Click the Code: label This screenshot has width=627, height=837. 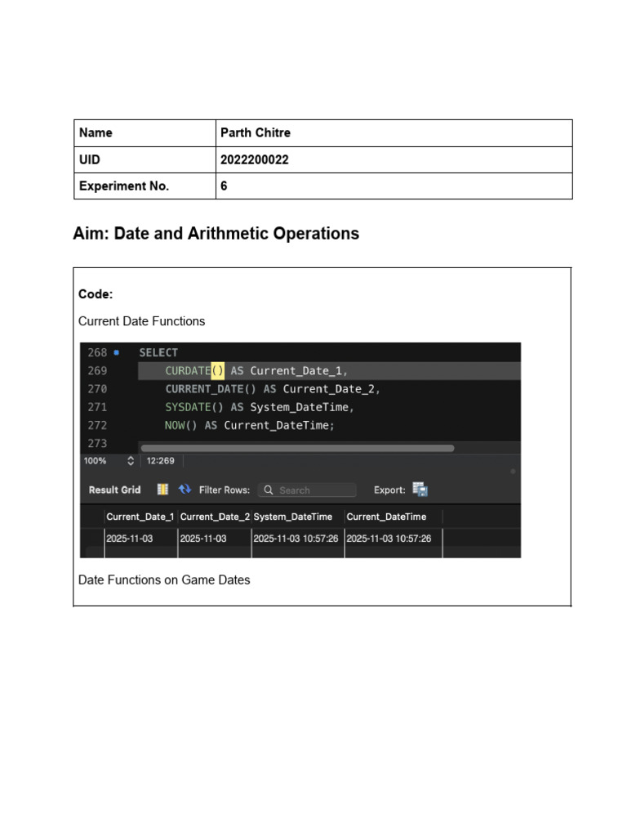pyautogui.click(x=96, y=294)
